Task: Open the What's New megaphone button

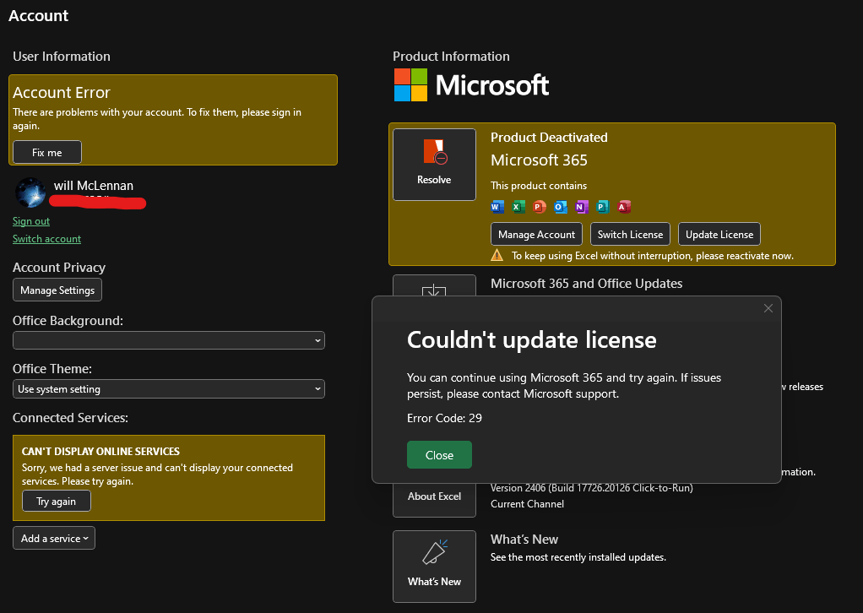Action: click(x=434, y=567)
